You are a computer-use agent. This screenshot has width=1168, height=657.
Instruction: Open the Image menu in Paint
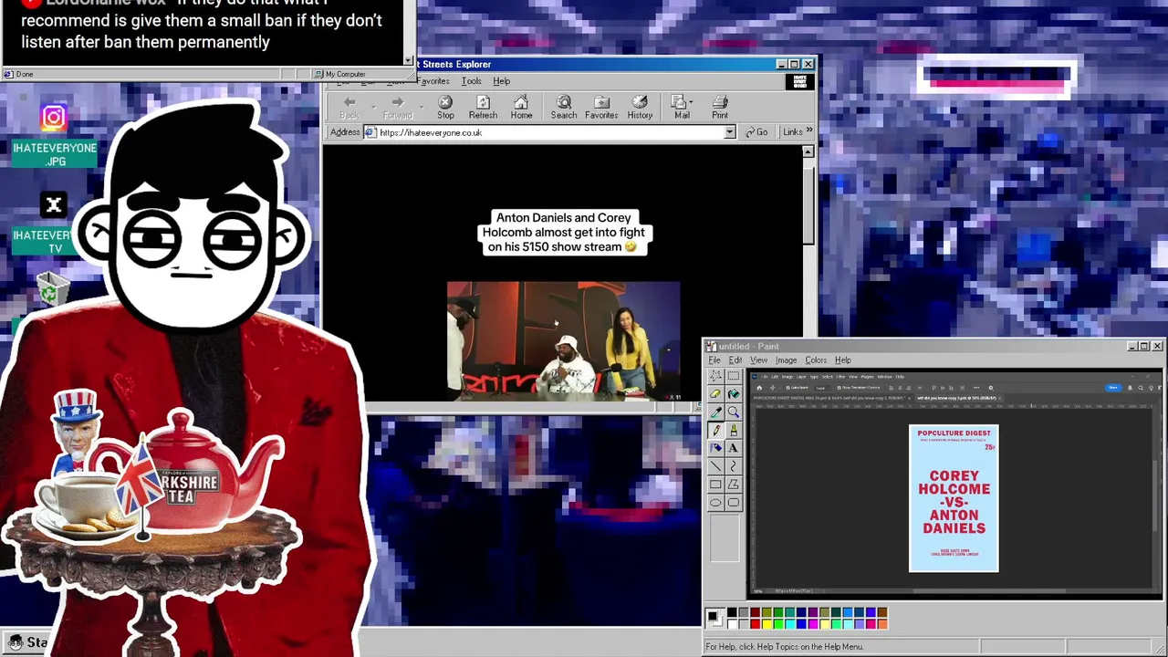(x=786, y=360)
